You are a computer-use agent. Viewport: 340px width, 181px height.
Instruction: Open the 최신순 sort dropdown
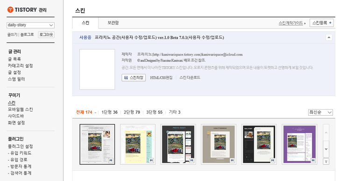320,112
